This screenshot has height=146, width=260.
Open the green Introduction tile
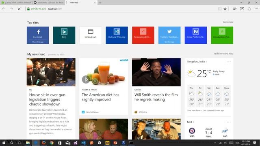(x=222, y=35)
